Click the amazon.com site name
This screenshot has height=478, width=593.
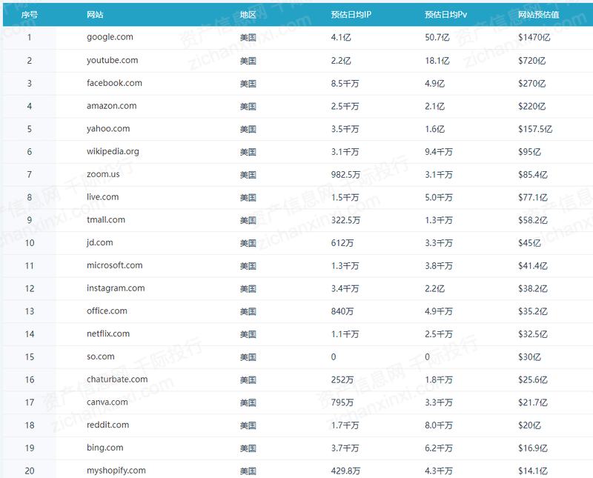(111, 106)
